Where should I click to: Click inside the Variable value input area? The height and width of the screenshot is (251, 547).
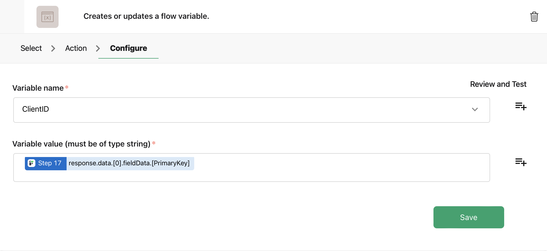(x=276, y=168)
